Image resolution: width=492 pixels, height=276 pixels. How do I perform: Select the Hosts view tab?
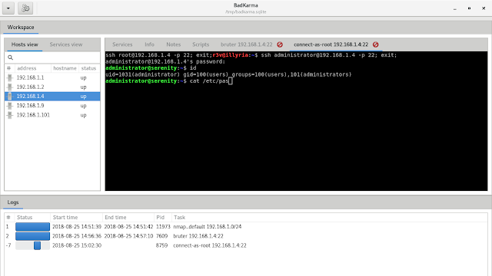pos(25,44)
